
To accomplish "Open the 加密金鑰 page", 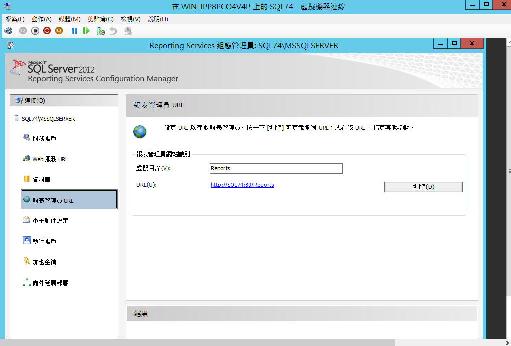I will (44, 262).
